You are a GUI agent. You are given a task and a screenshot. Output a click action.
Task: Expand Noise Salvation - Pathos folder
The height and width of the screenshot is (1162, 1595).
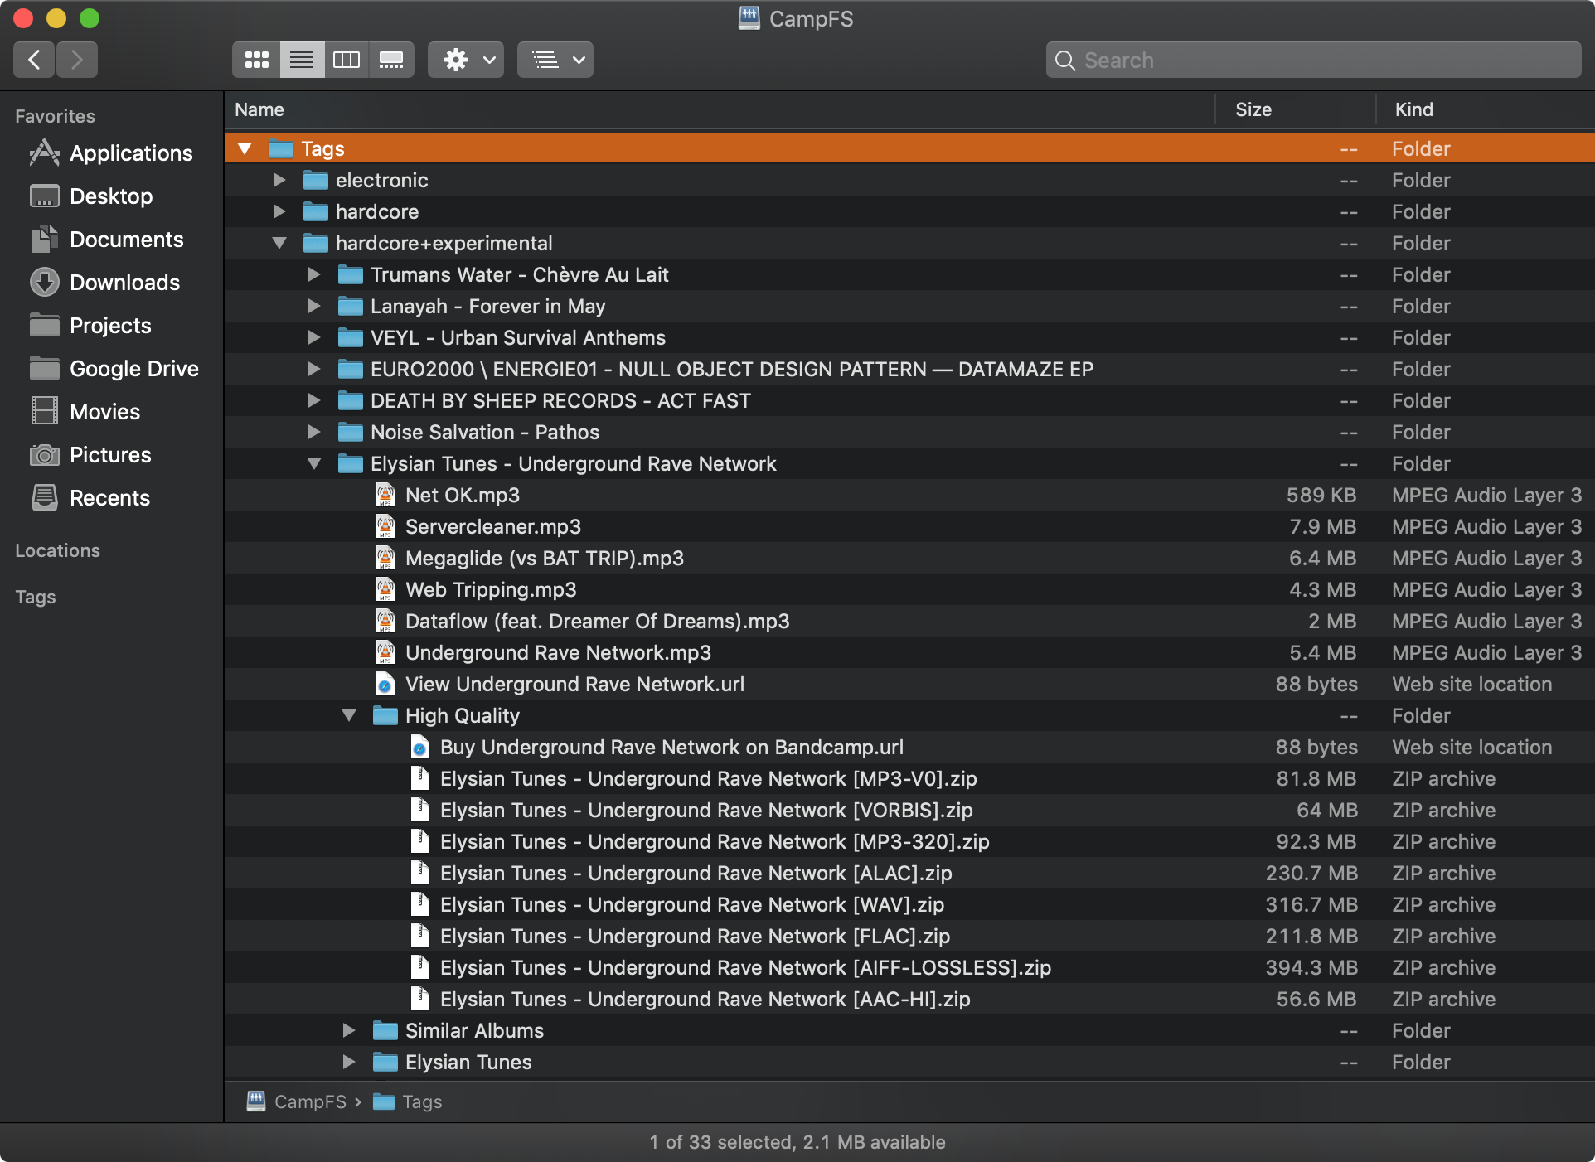point(314,433)
